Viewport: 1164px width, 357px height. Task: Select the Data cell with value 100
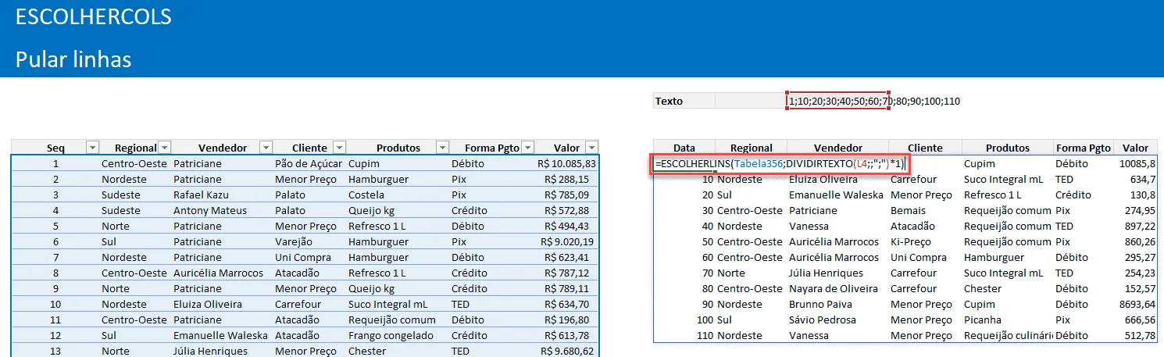click(x=684, y=320)
